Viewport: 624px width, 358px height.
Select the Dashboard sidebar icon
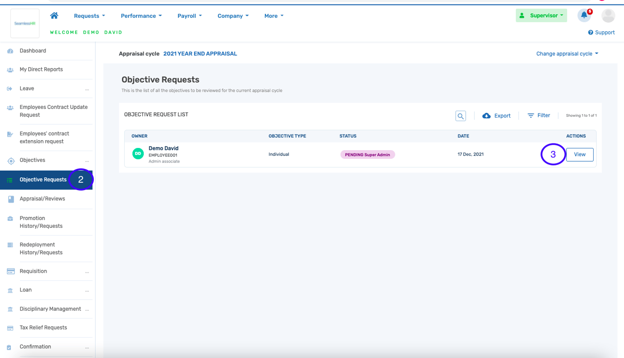(10, 50)
